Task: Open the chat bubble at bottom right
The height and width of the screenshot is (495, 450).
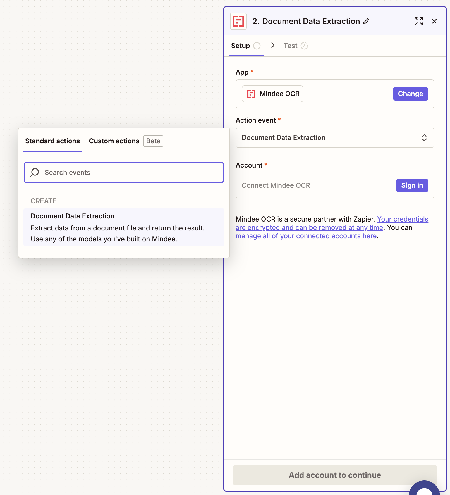Action: pyautogui.click(x=425, y=490)
